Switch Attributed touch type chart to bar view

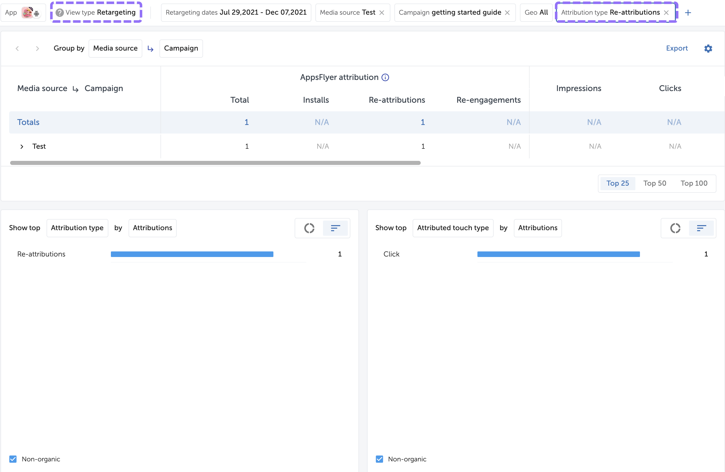click(x=701, y=228)
